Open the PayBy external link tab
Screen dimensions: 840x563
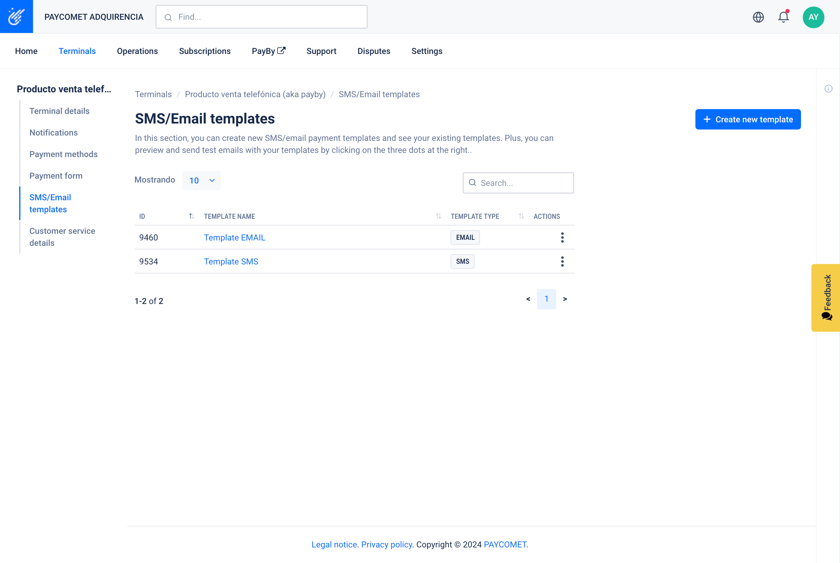268,51
